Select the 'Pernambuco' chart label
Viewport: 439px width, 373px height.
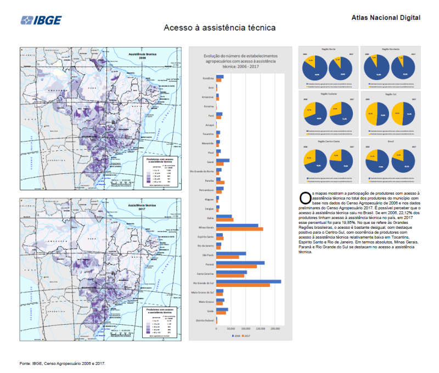(x=206, y=190)
